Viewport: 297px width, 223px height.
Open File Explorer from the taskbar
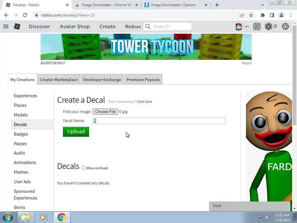[26, 217]
